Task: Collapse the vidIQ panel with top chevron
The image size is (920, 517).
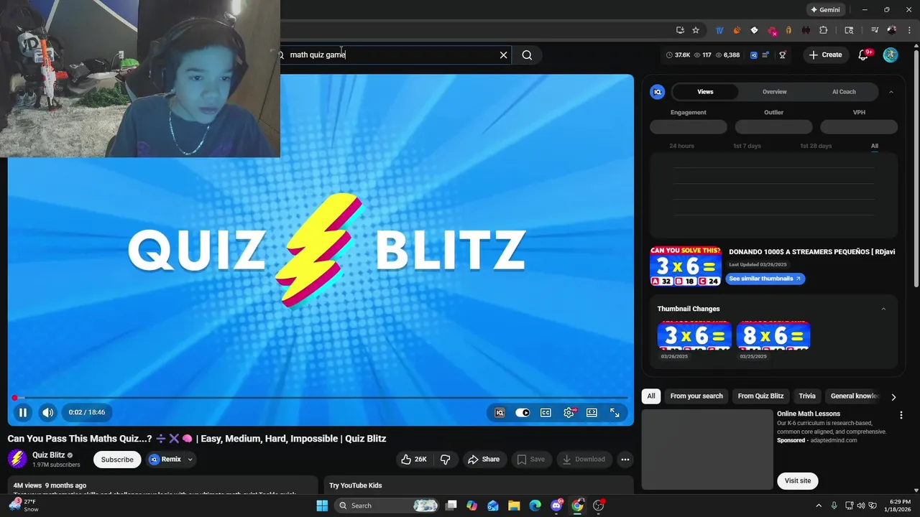Action: click(891, 92)
